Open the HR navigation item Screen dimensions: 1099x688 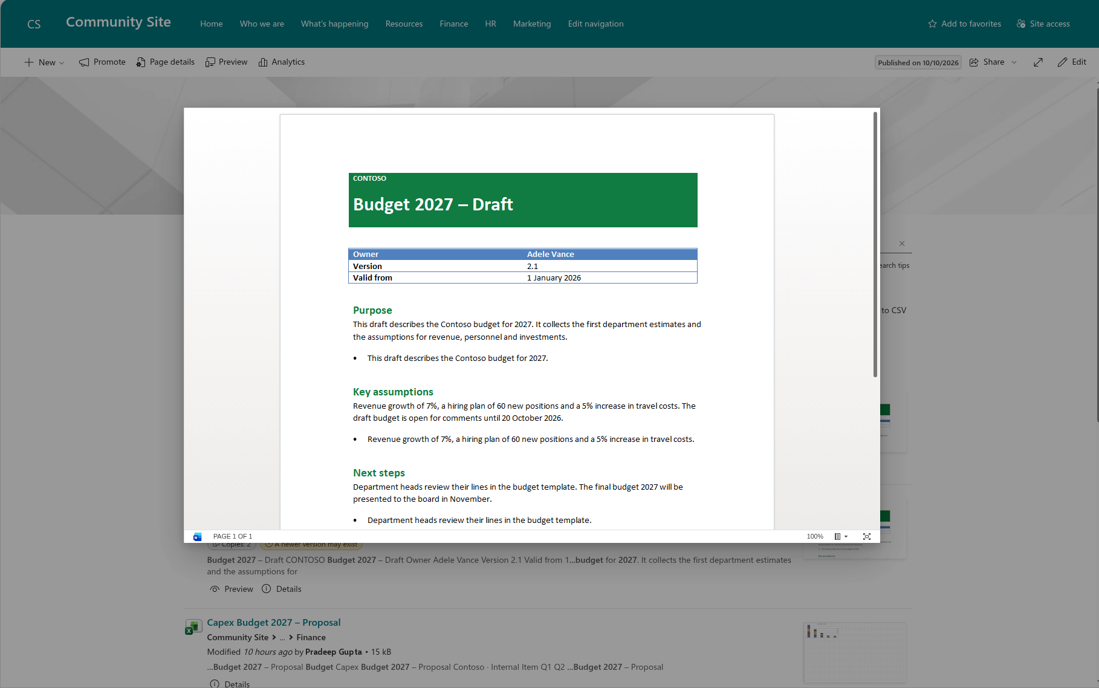(x=490, y=24)
